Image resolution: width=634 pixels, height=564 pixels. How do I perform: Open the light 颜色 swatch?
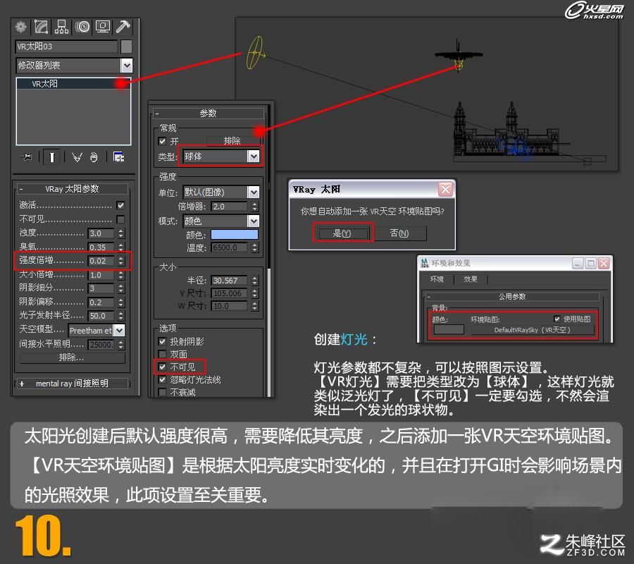click(235, 235)
